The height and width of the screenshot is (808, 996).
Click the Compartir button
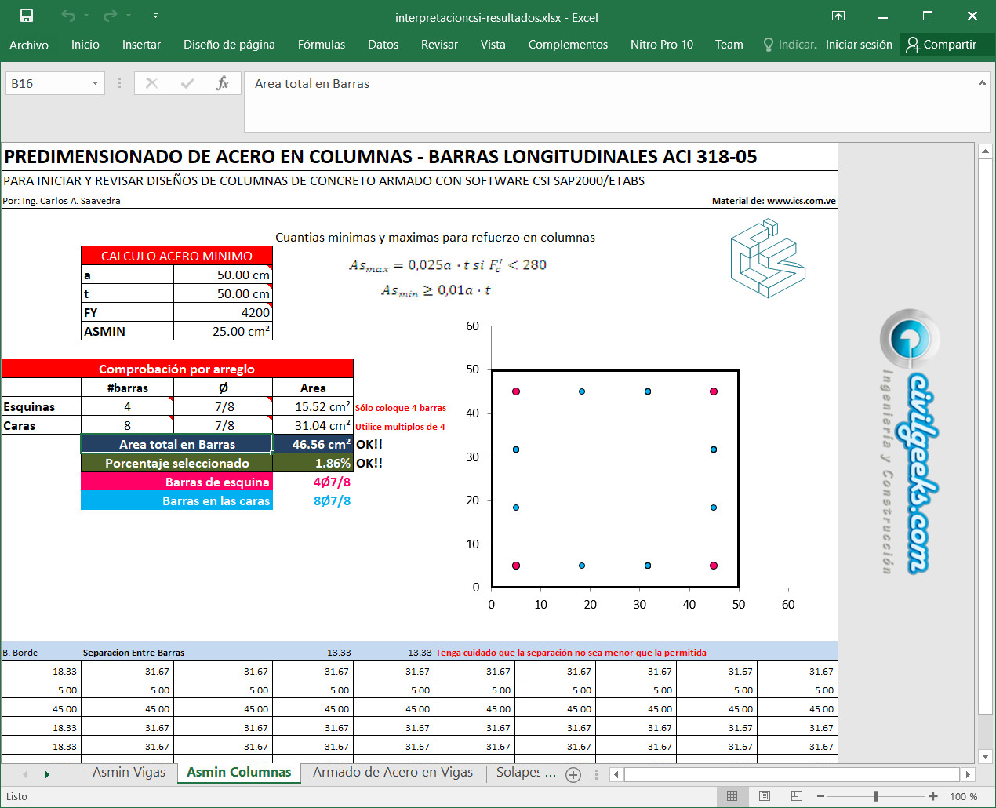click(942, 45)
